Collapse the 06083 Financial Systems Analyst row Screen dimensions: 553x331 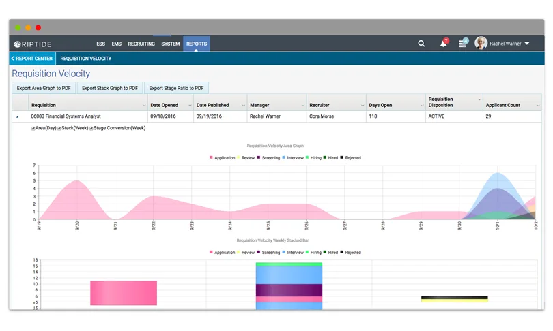coord(17,116)
